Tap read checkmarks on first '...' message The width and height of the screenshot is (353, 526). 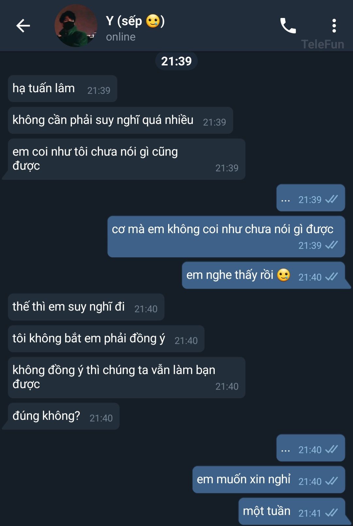[331, 199]
